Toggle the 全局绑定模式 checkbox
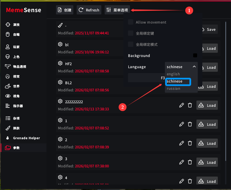The image size is (231, 190). 131,45
